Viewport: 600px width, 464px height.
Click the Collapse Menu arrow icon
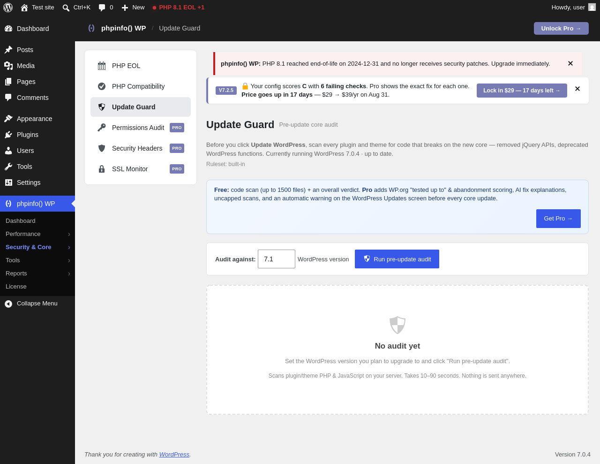pyautogui.click(x=8, y=304)
